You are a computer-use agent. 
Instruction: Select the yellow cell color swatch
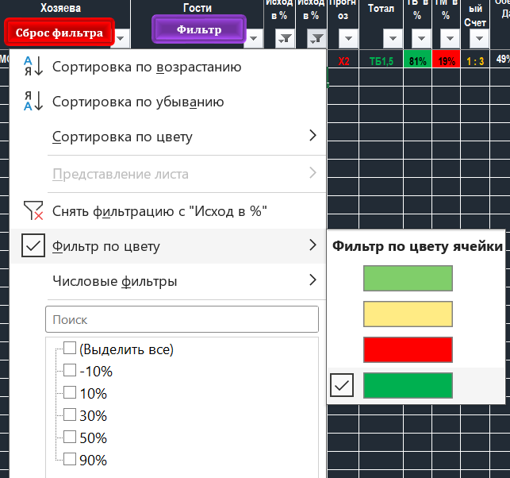(408, 314)
